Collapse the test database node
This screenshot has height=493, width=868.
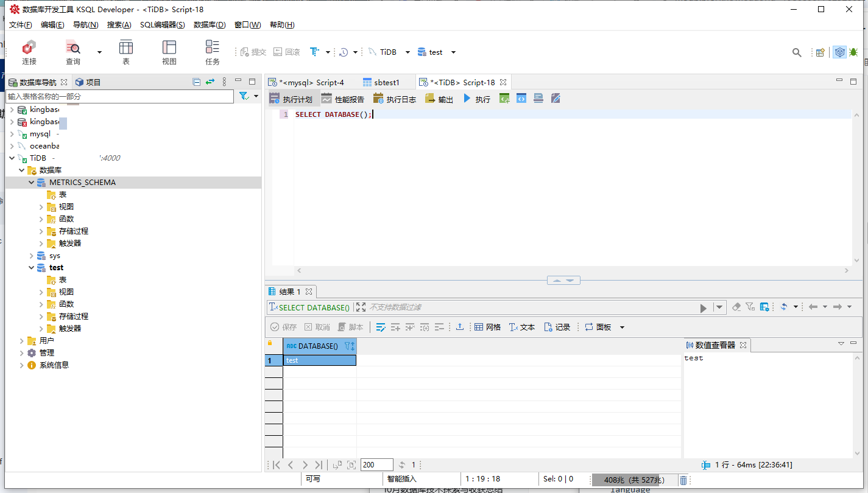[32, 268]
